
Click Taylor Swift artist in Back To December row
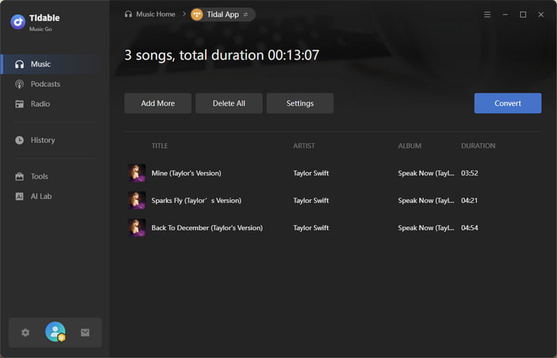coord(311,228)
